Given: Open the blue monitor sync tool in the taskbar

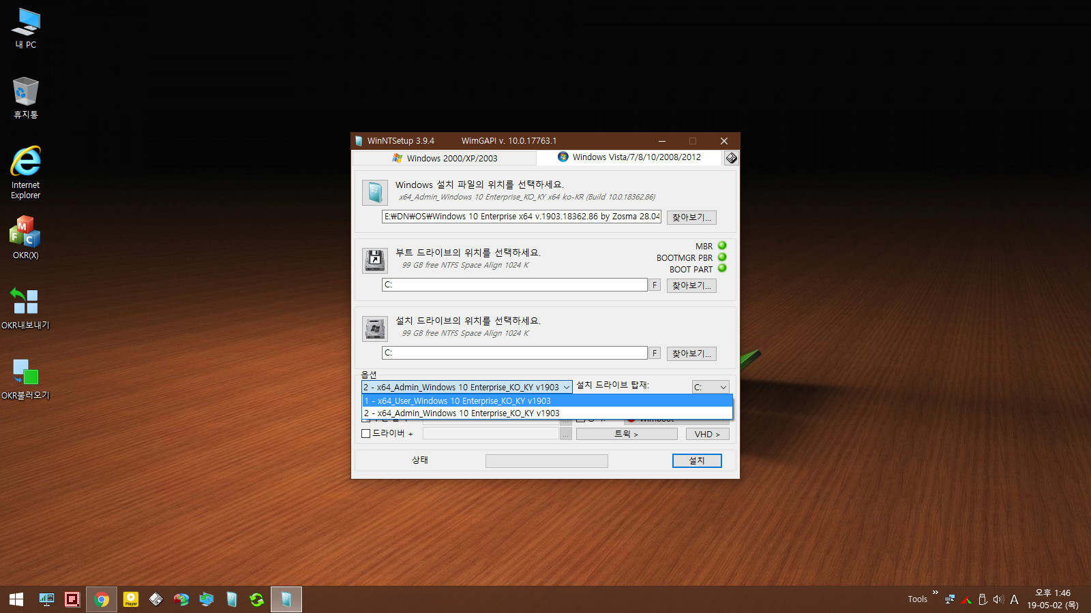Looking at the screenshot, I should (207, 599).
